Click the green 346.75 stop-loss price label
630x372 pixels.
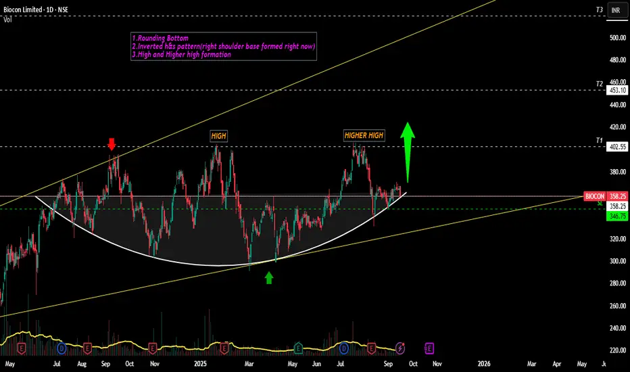point(618,216)
